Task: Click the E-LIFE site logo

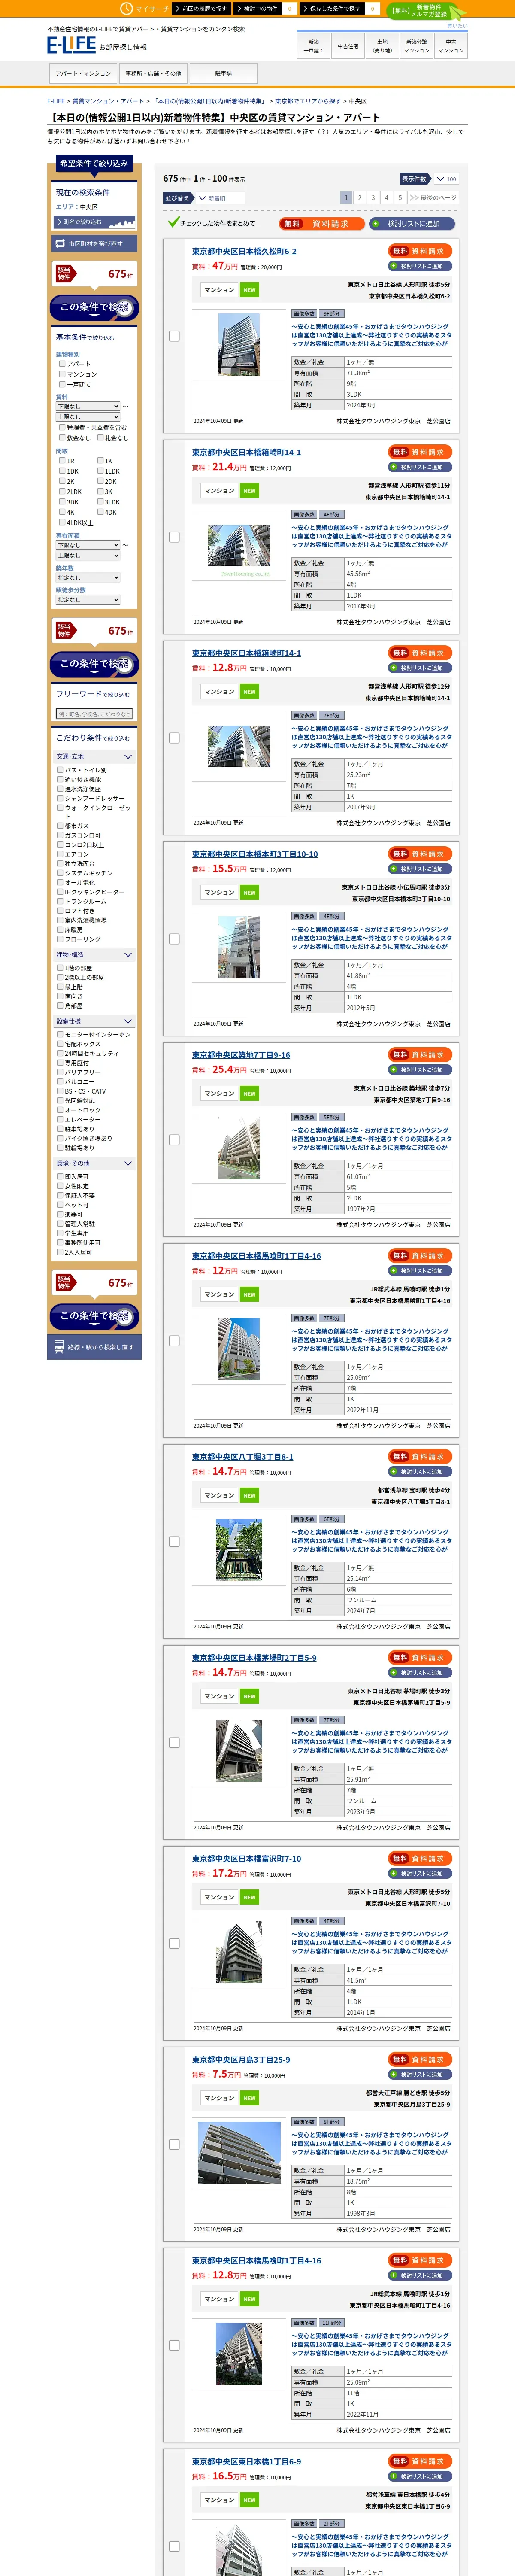Action: click(71, 45)
